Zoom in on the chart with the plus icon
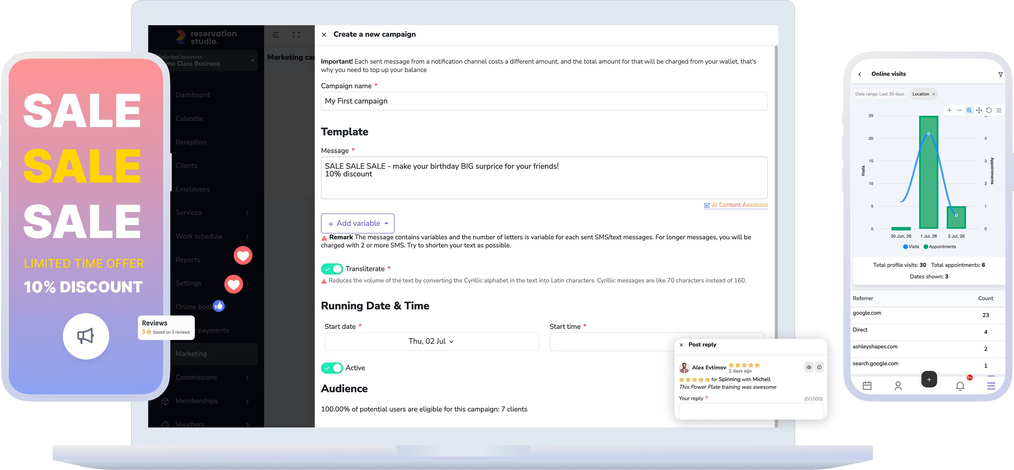Screen dimensions: 1014x470 (x=949, y=111)
